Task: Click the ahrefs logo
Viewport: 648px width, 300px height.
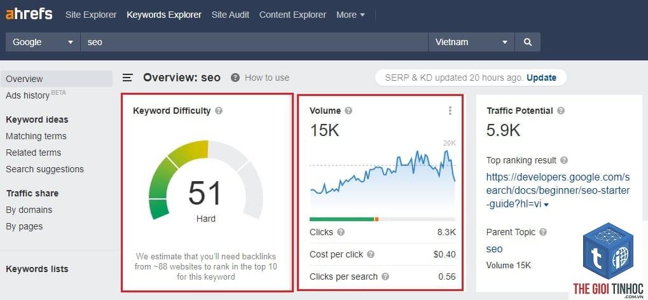Action: 29,15
